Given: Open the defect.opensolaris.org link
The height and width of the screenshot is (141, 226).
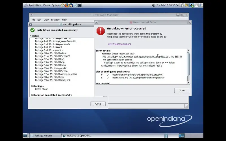Looking at the screenshot, I should [119, 44].
